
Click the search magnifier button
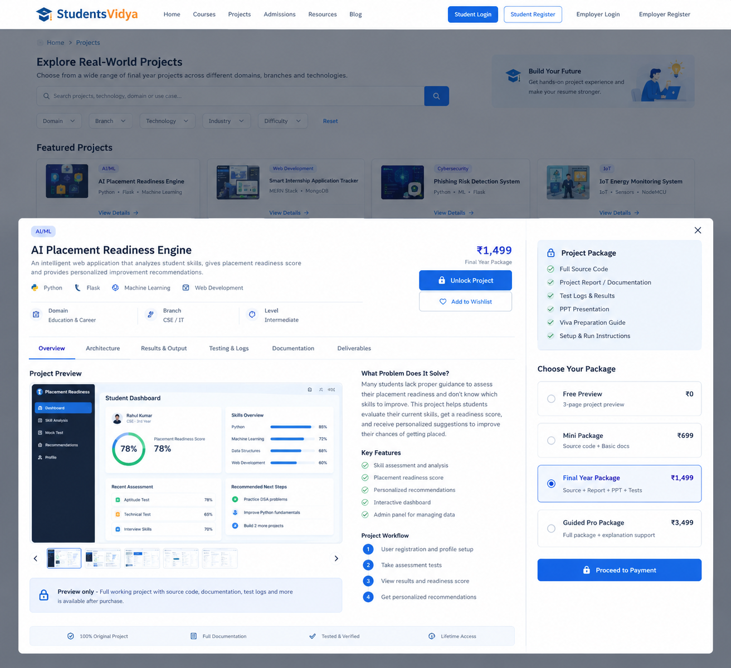coord(436,96)
